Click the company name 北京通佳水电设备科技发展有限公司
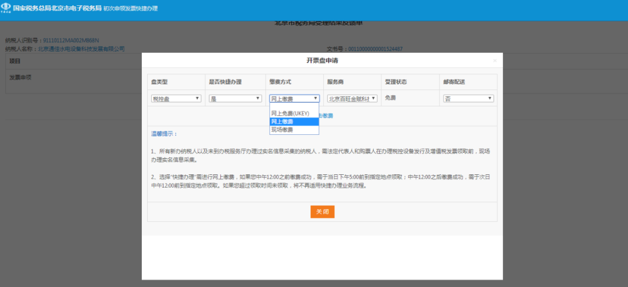 [x=81, y=49]
